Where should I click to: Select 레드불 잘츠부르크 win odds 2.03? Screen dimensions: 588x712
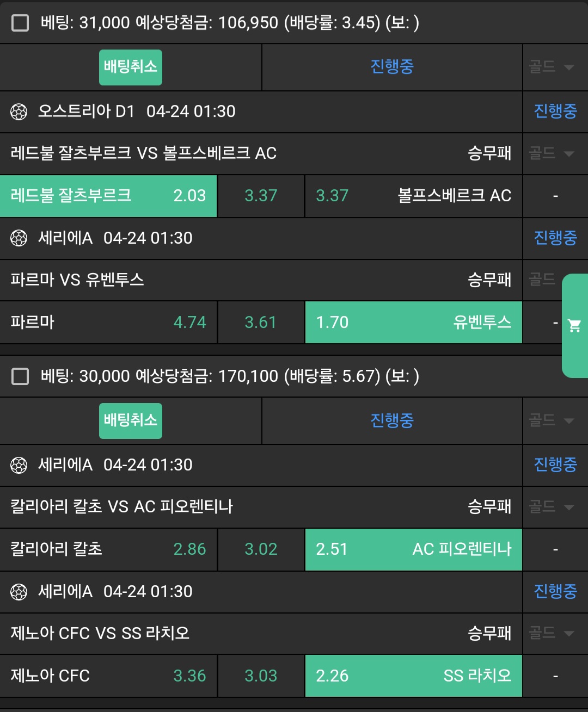click(x=108, y=196)
